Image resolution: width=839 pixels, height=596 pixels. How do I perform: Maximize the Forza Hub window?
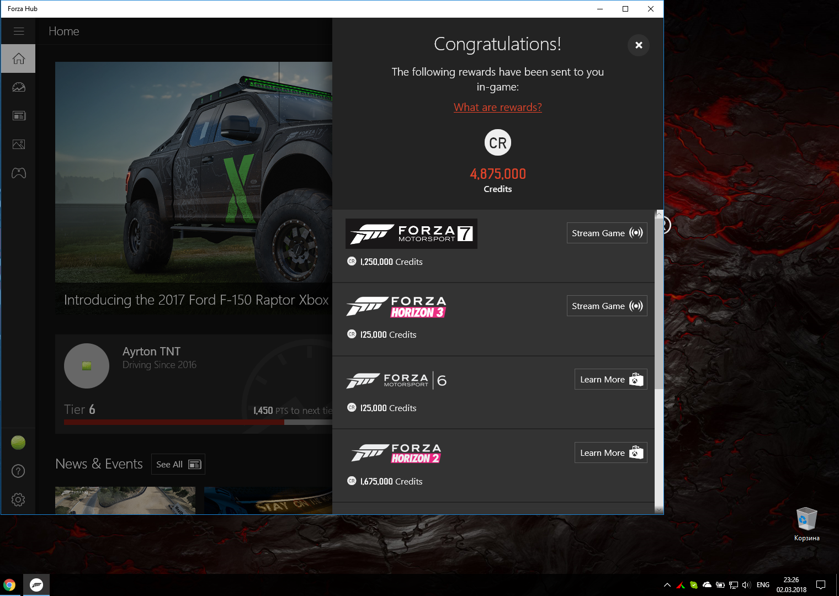tap(625, 9)
